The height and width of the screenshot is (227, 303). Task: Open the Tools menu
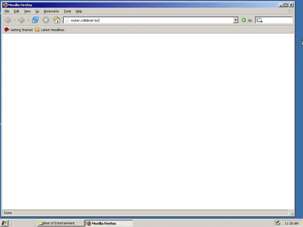(x=67, y=11)
